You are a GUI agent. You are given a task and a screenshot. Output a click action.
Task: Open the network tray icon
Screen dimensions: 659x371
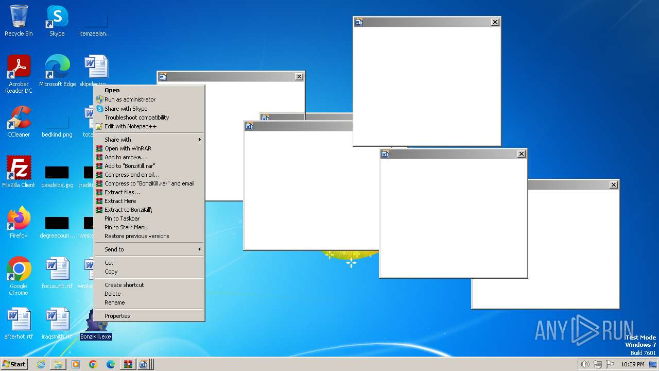point(598,364)
